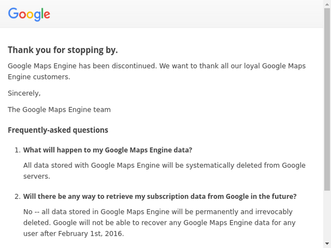Click the empty gray header bar area
Screen dimensions: 331x248
tap(186, 14)
